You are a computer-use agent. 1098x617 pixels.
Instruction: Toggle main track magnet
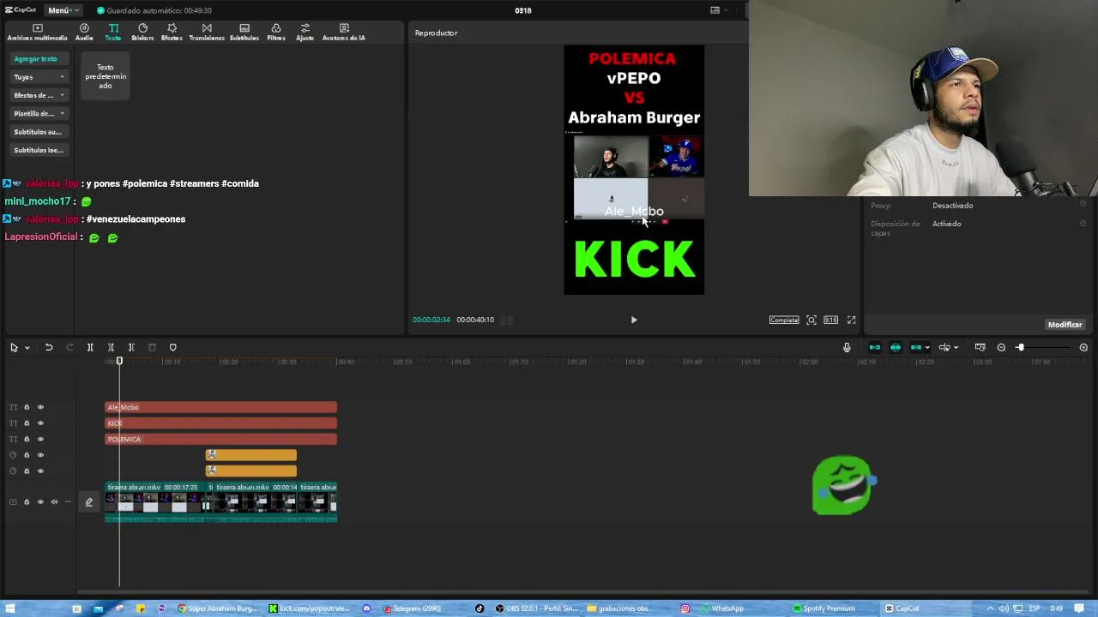click(875, 347)
